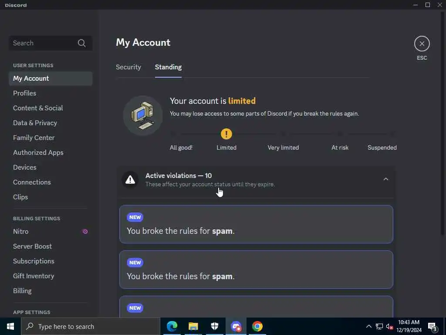Open Connections settings
446x335 pixels.
(51, 182)
